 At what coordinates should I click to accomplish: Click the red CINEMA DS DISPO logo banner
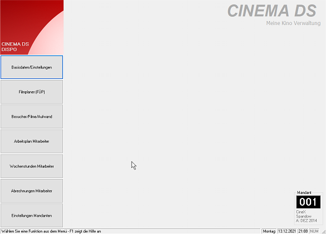32,27
